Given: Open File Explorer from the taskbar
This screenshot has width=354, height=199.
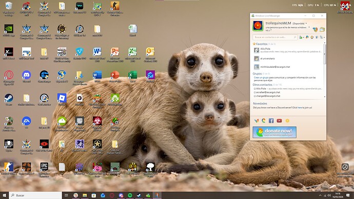Looking at the screenshot, I should tap(85, 195).
